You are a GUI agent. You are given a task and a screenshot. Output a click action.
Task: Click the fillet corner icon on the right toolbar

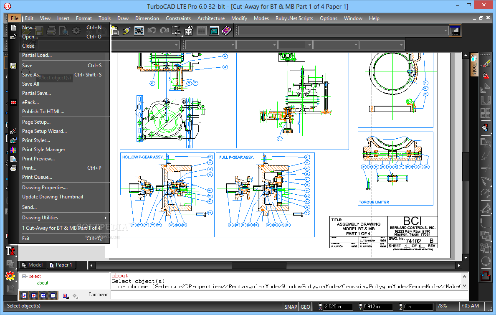[485, 222]
